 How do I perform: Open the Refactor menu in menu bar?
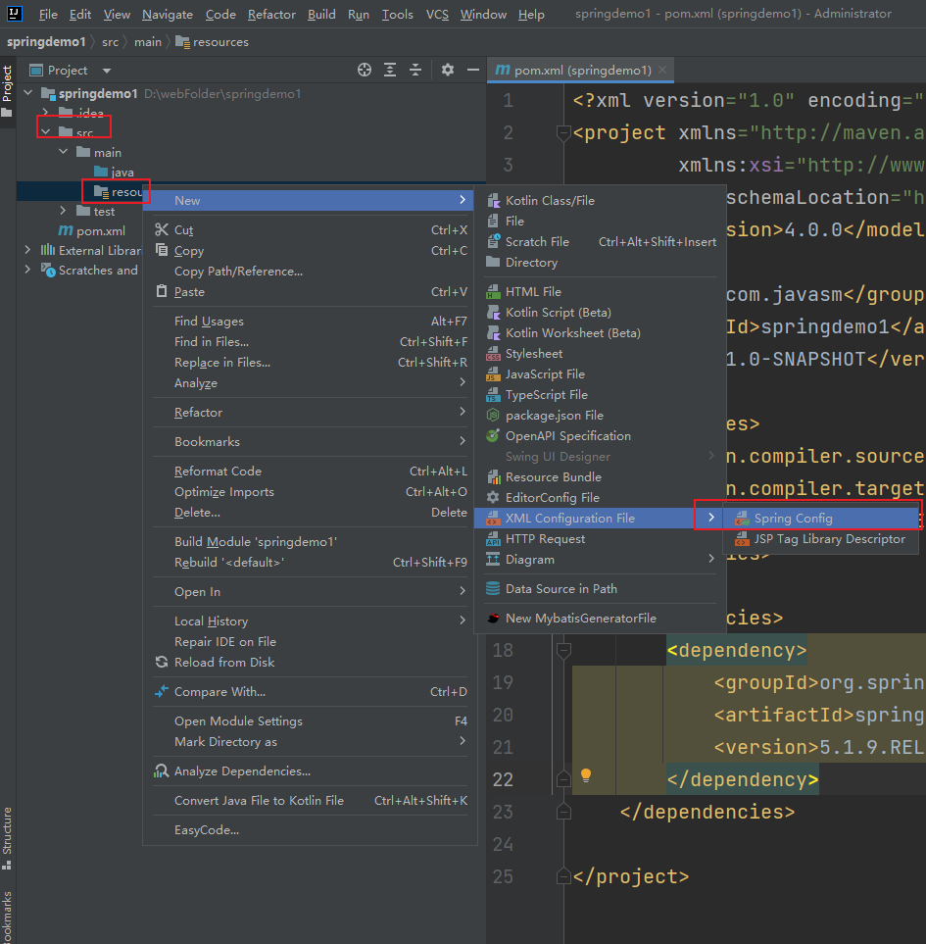point(271,14)
